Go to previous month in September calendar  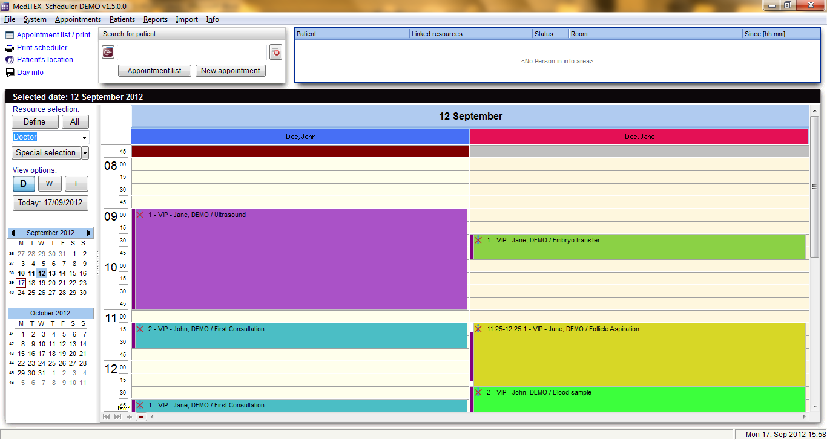pos(12,233)
